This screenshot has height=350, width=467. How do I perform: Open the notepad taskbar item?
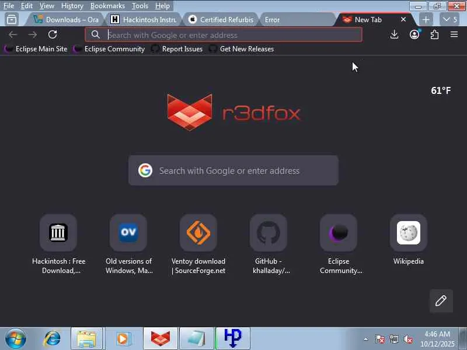(x=197, y=339)
